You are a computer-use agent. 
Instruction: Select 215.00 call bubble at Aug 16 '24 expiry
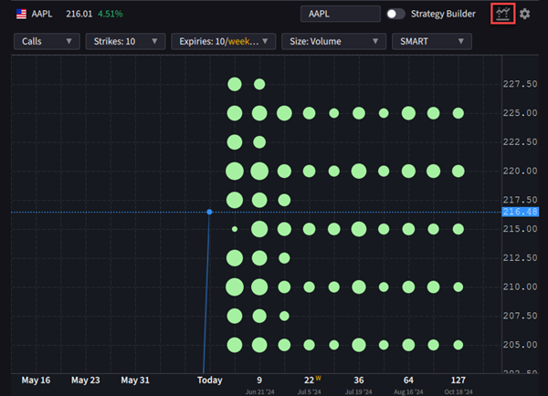pos(408,229)
